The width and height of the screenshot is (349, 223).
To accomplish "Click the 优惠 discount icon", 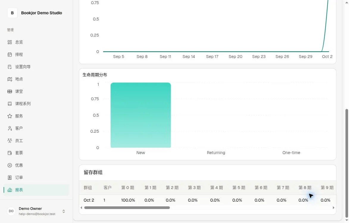I will (x=10, y=165).
